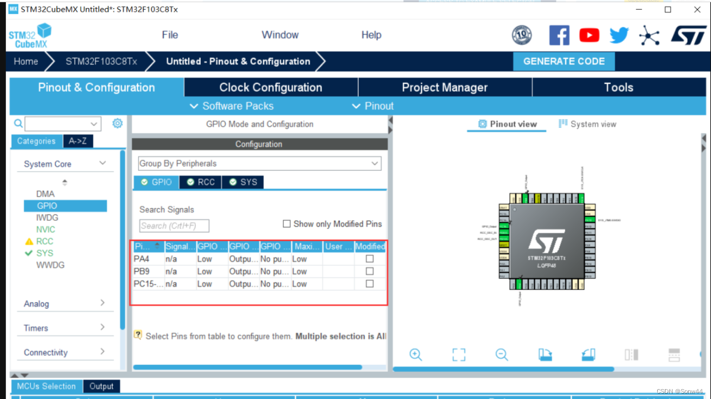Open the Facebook icon link

coord(559,36)
